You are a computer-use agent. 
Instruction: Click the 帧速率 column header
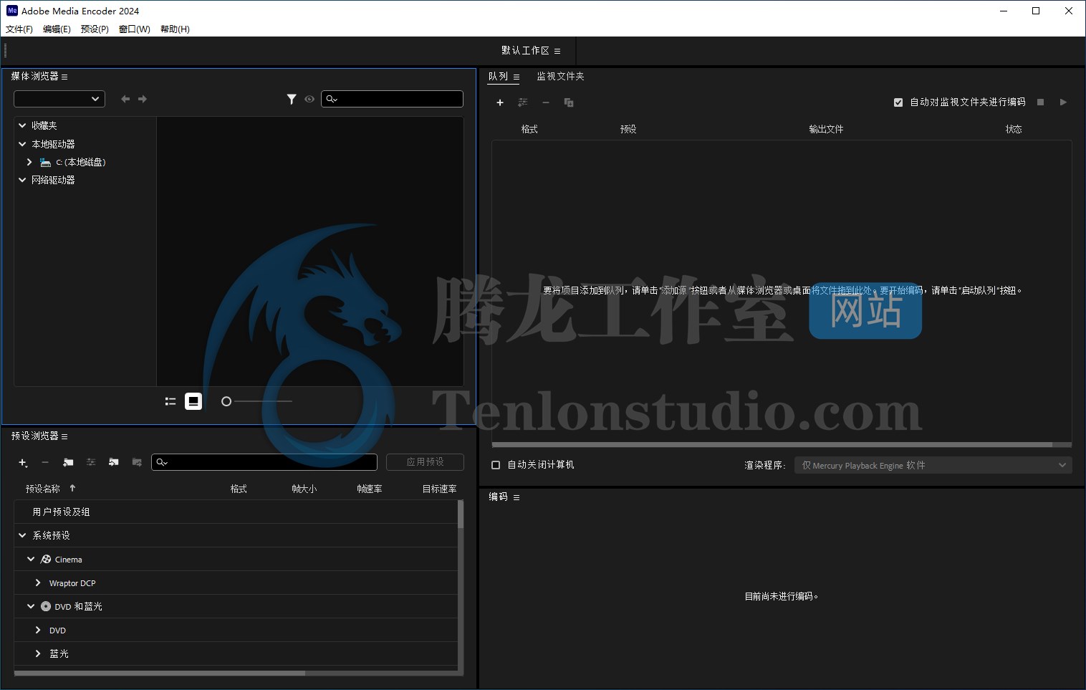[x=370, y=489]
